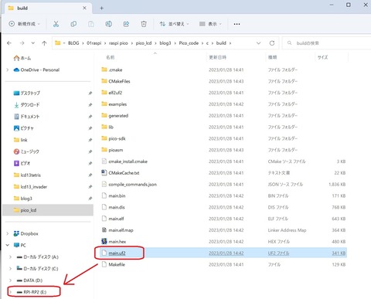The width and height of the screenshot is (371, 299).
Task: Select Dropbox in navigation pane
Action: tap(26, 233)
